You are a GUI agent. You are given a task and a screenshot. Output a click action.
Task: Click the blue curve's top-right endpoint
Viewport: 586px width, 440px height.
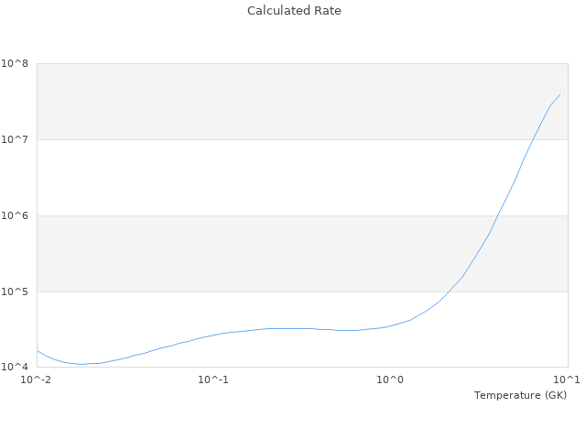[x=560, y=94]
